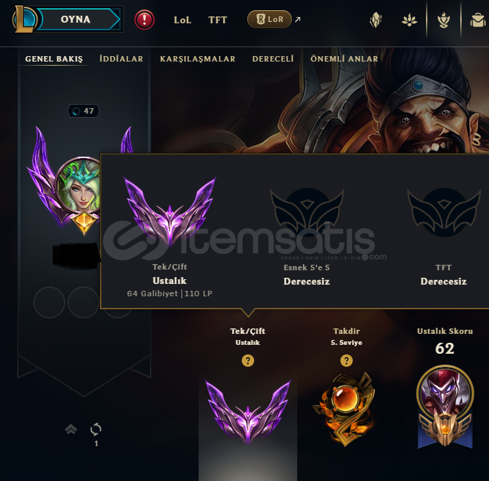Viewport: 489px width, 481px height.
Task: Click the refresh arrows icon below banner
Action: point(96,429)
